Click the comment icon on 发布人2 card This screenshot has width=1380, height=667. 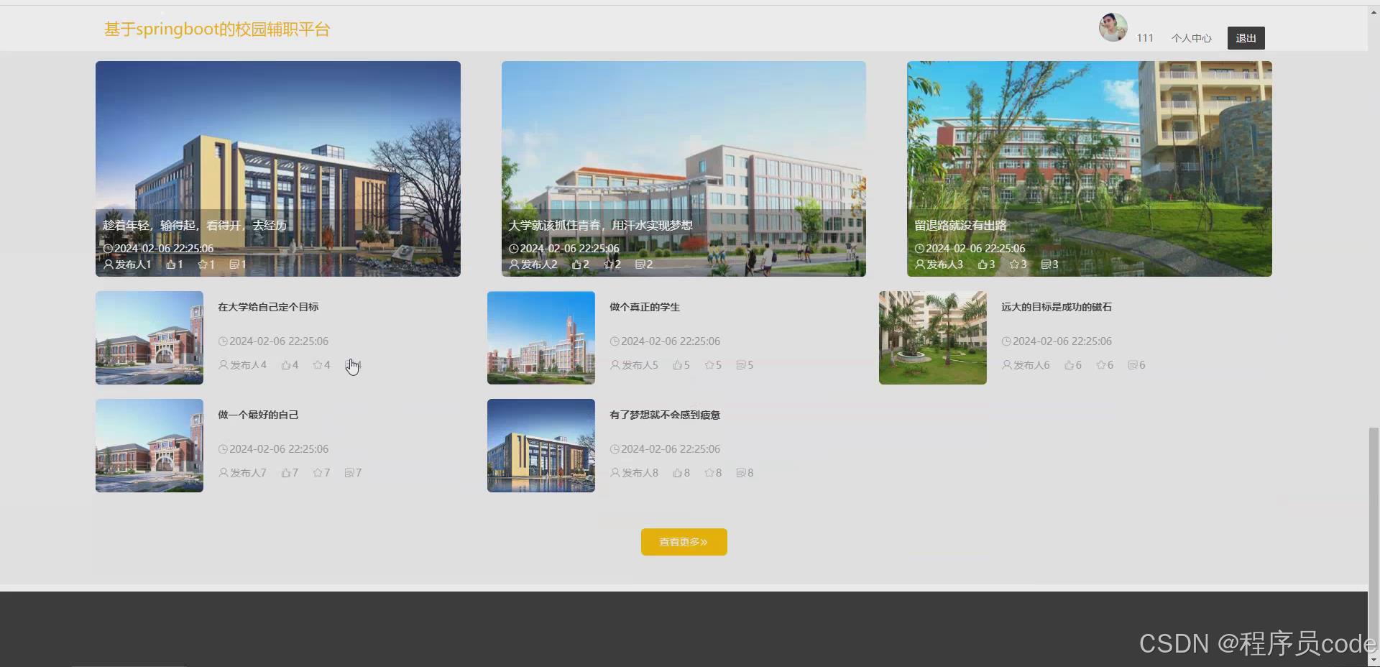click(640, 264)
